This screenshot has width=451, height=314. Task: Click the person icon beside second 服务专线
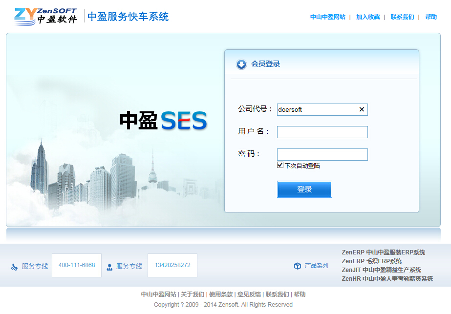point(109,267)
